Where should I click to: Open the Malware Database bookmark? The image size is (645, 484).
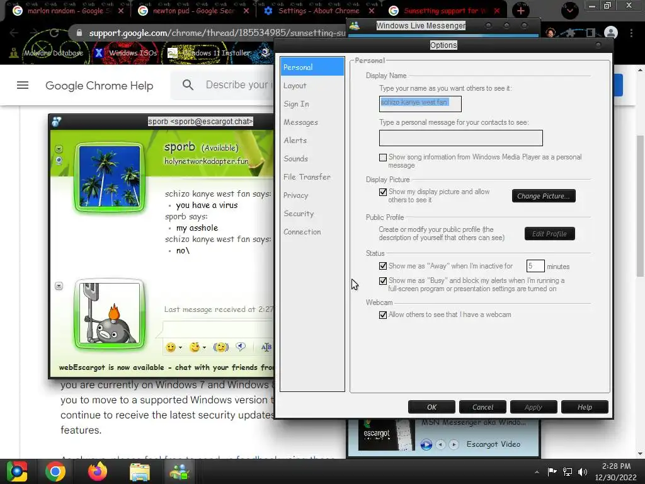point(47,53)
